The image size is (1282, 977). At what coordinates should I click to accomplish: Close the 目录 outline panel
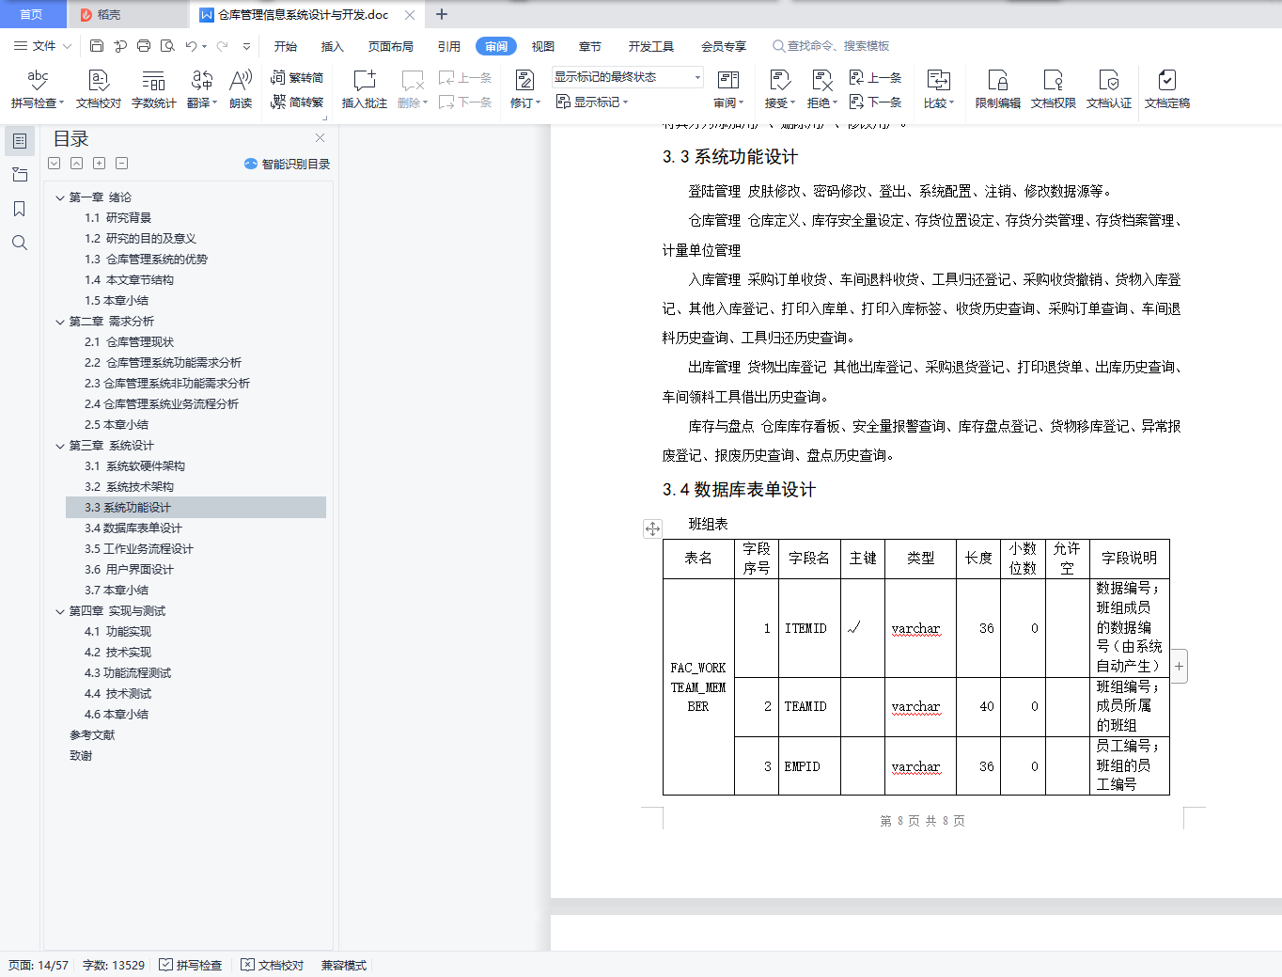pyautogui.click(x=320, y=138)
